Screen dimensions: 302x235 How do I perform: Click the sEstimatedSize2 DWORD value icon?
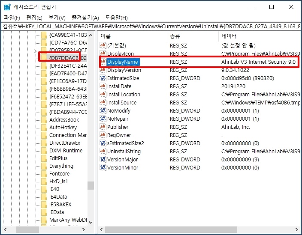(103, 143)
